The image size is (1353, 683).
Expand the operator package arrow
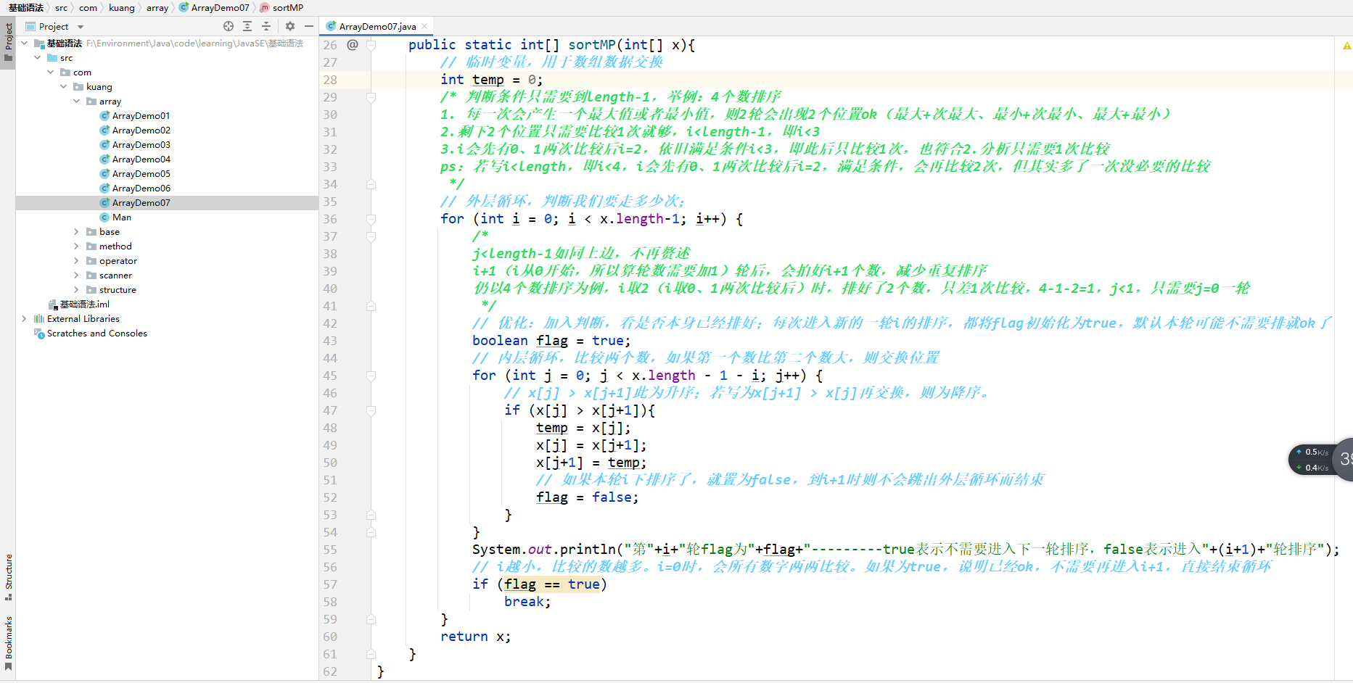(x=77, y=261)
